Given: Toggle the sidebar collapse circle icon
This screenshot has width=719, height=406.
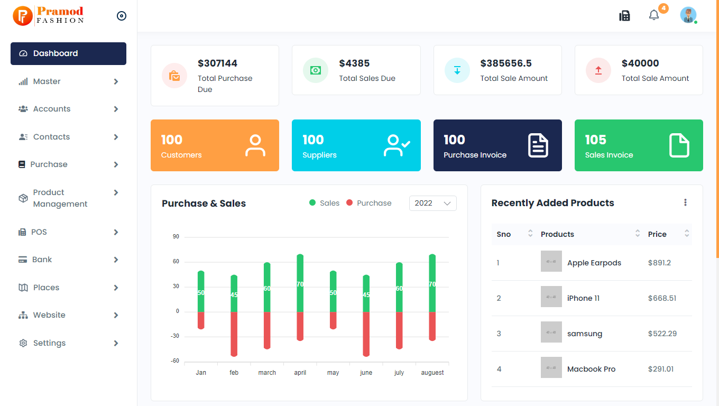Looking at the screenshot, I should 122,16.
